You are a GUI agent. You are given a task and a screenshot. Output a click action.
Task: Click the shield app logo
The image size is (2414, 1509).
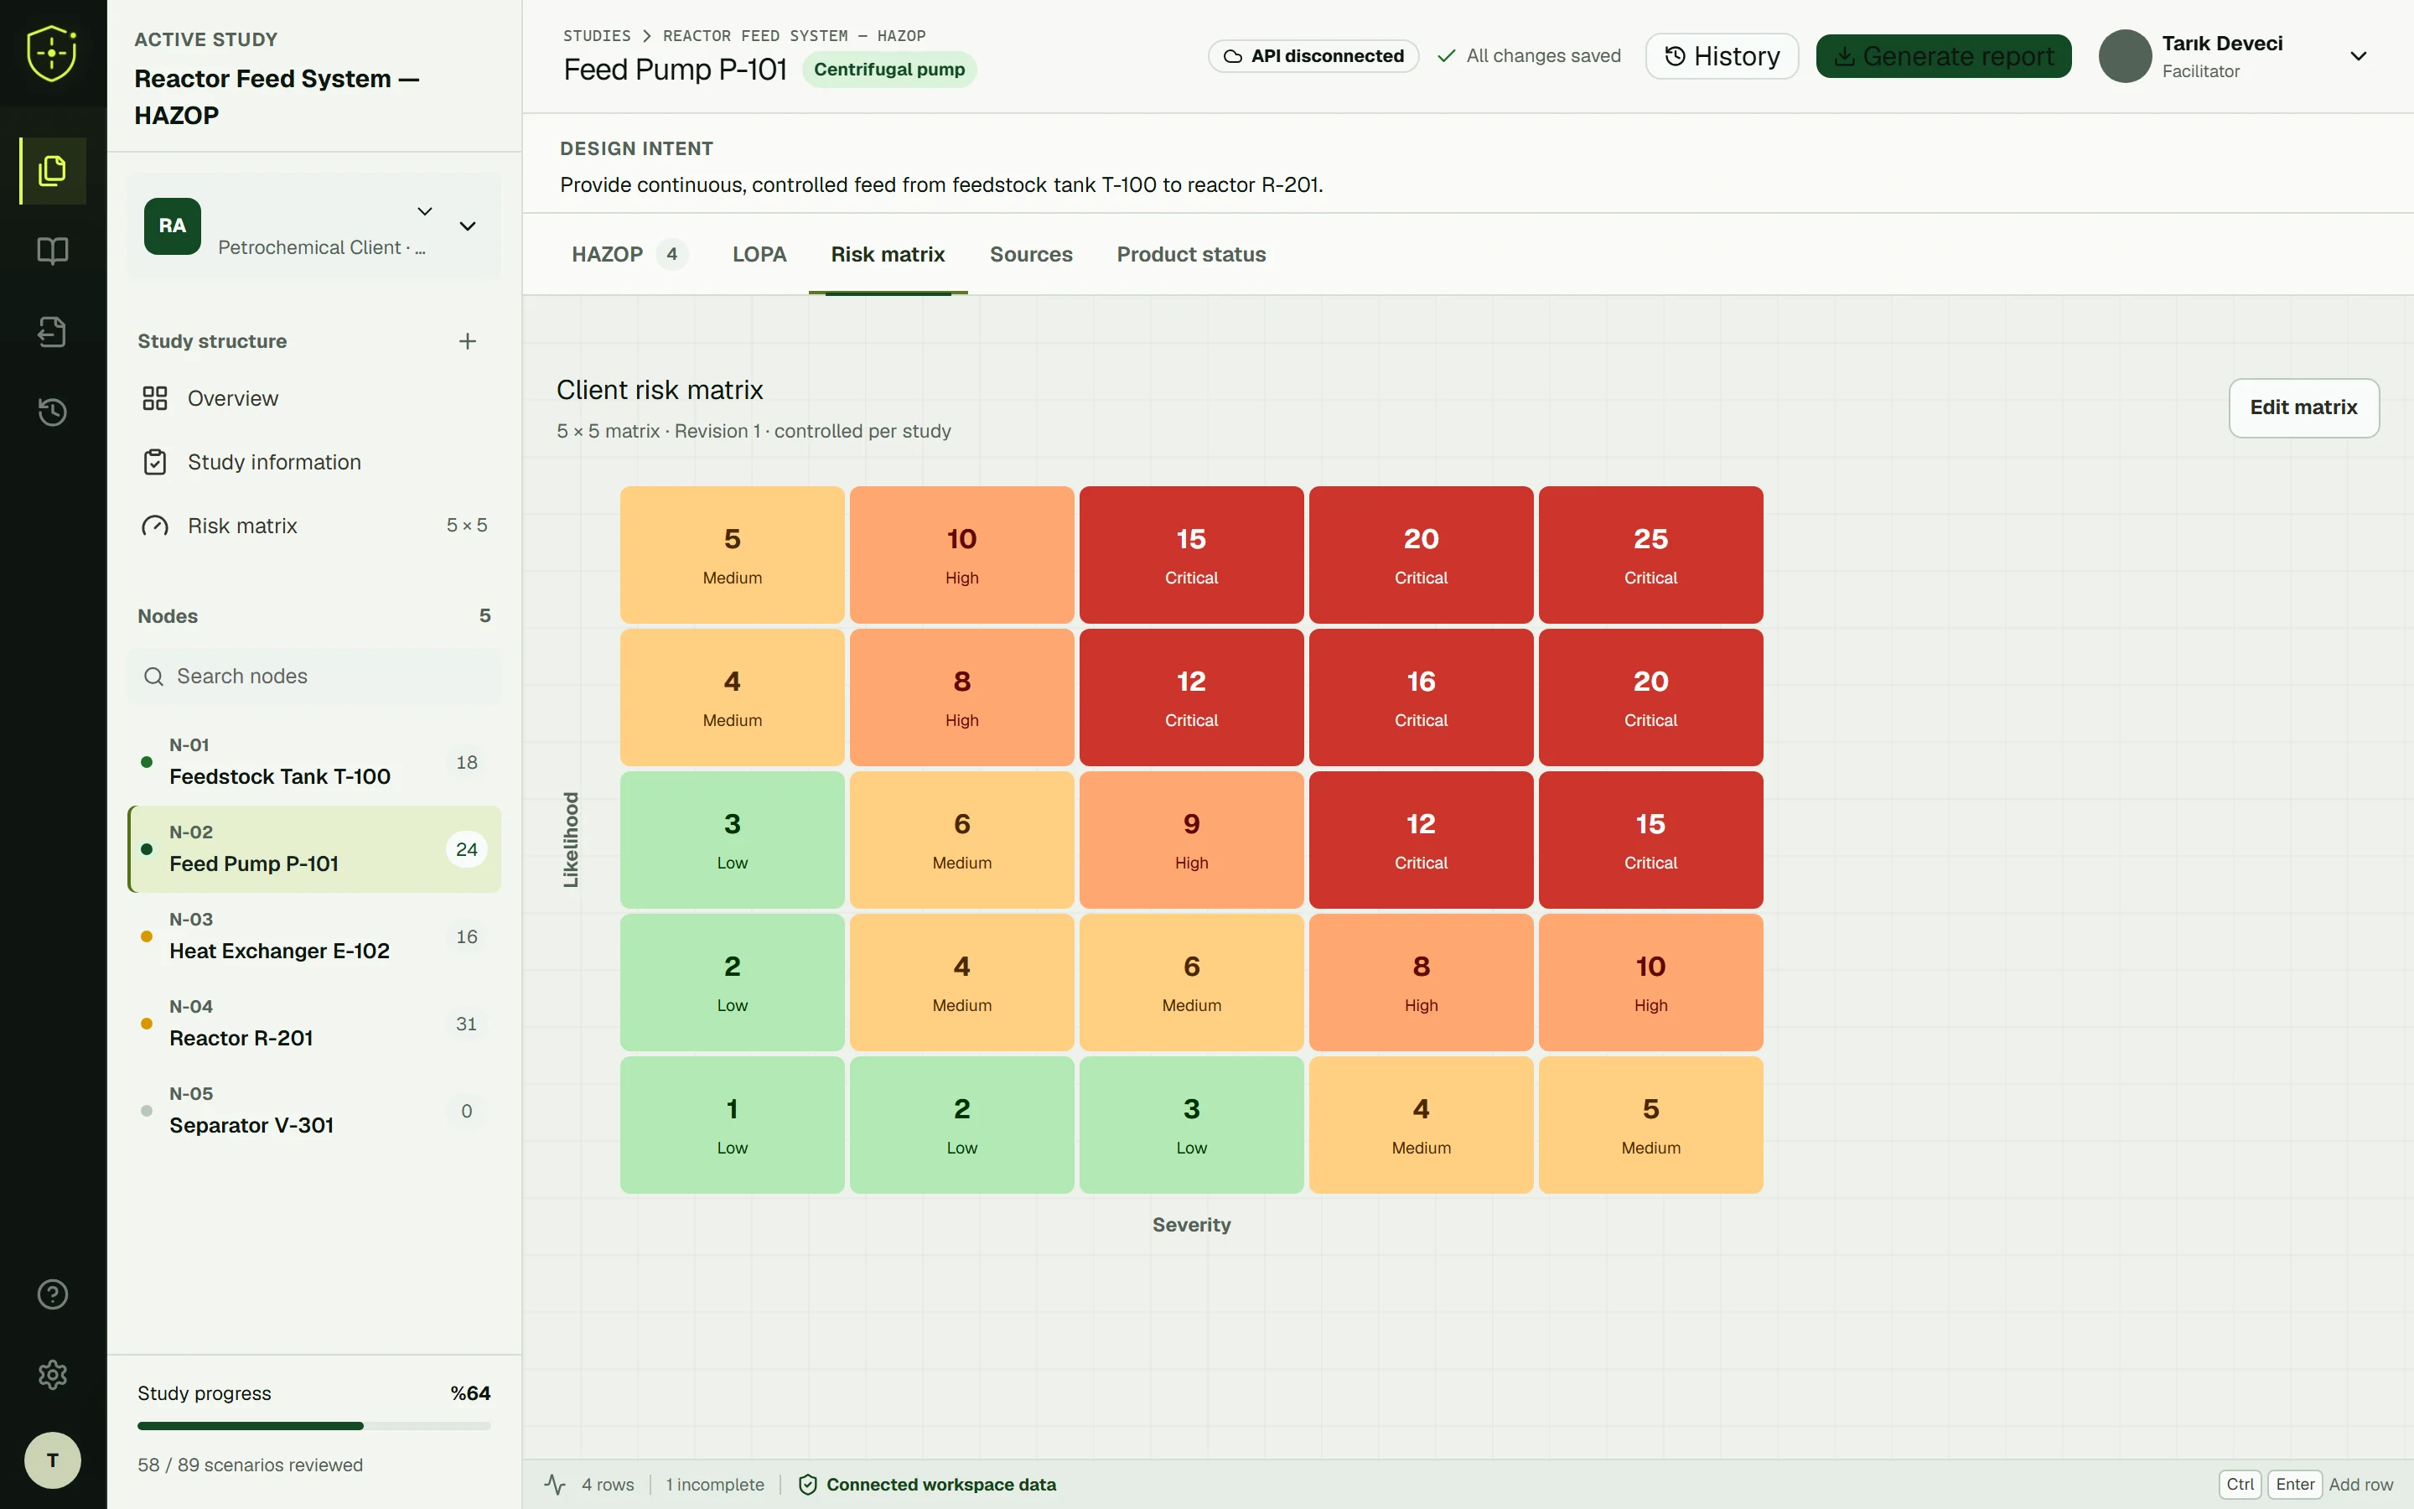click(52, 53)
